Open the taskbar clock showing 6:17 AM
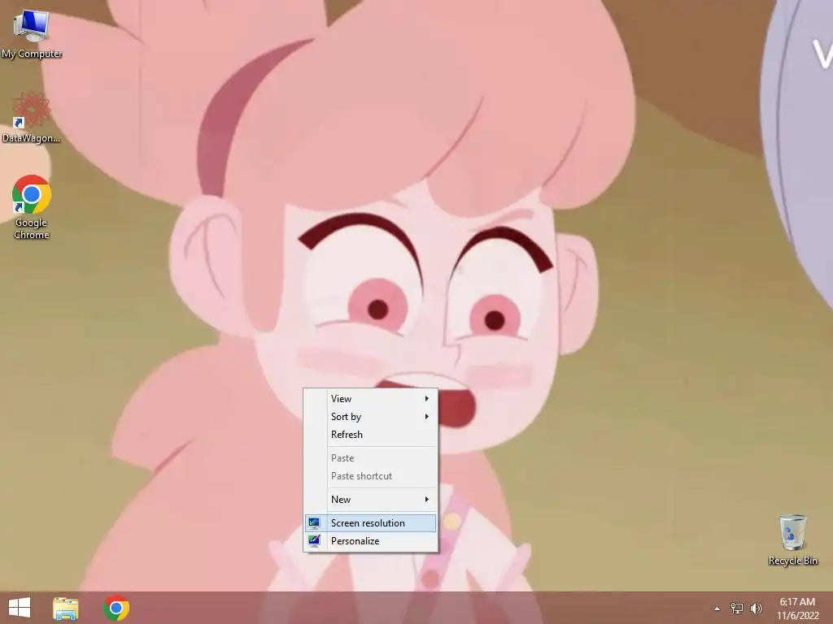Screen dimensions: 833x624 [797, 609]
